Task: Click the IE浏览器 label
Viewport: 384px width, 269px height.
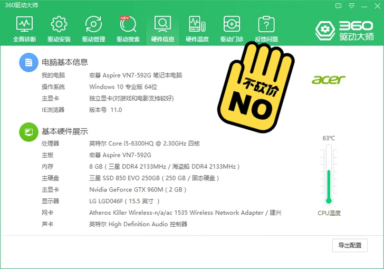Action: [53, 110]
